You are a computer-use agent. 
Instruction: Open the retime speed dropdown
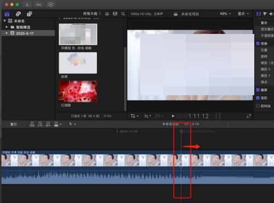(159, 116)
